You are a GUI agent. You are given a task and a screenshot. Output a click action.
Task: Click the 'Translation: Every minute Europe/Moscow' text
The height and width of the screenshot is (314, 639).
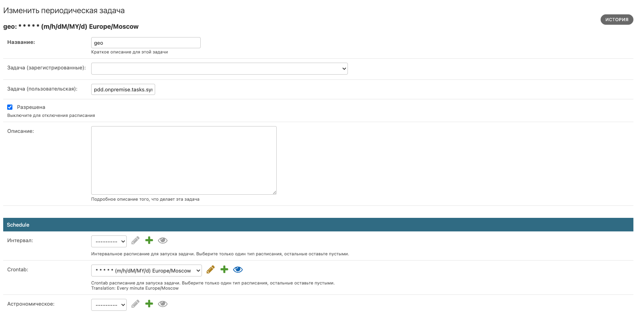(135, 288)
